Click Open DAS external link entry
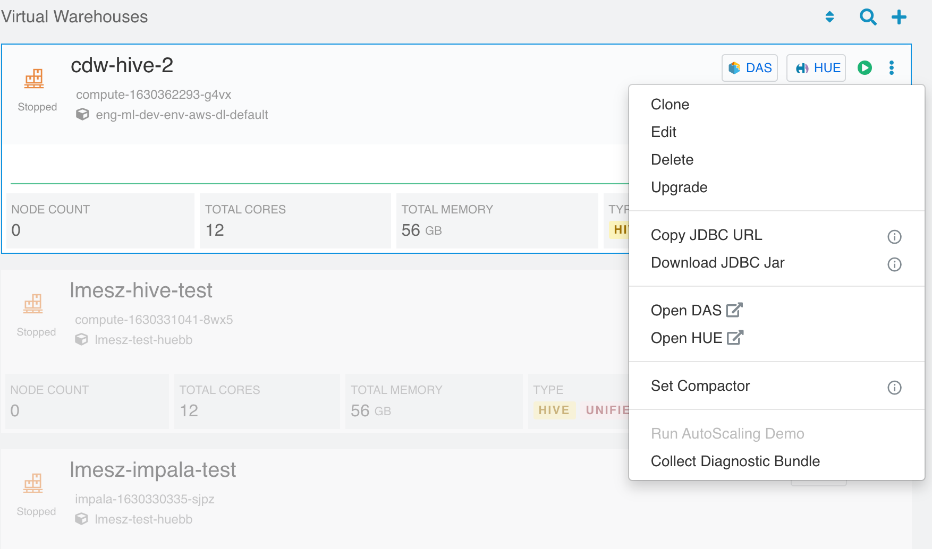Image resolution: width=932 pixels, height=549 pixels. pos(696,311)
